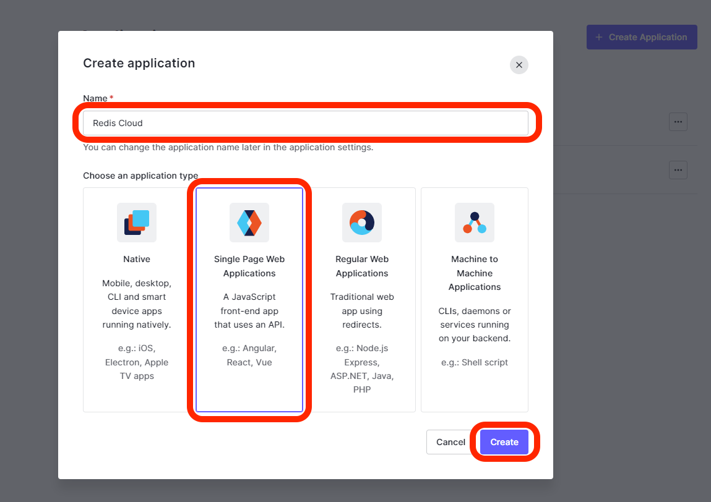Focus the Name field containing Redis Cloud

305,123
